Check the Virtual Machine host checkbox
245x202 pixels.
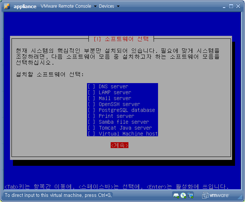point(91,134)
